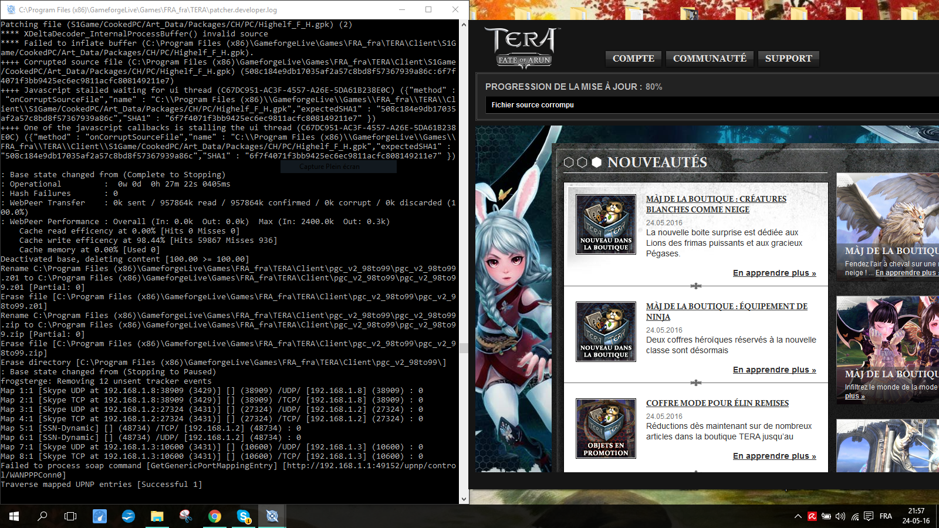The height and width of the screenshot is (528, 939).
Task: Expand the hidden system tray icons
Action: click(x=798, y=516)
